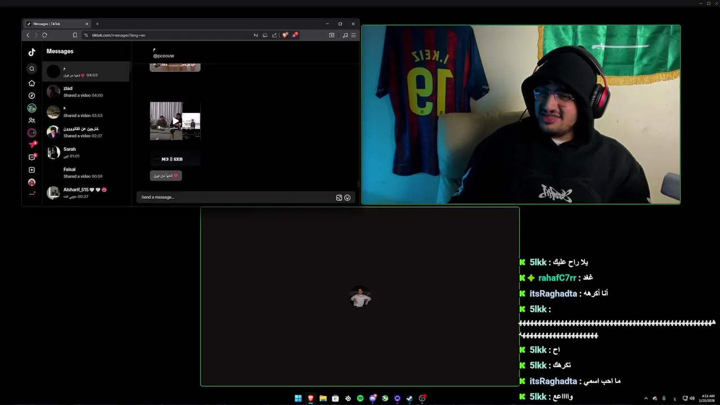
Task: Open the Messages paper plane icon
Action: coord(32,145)
